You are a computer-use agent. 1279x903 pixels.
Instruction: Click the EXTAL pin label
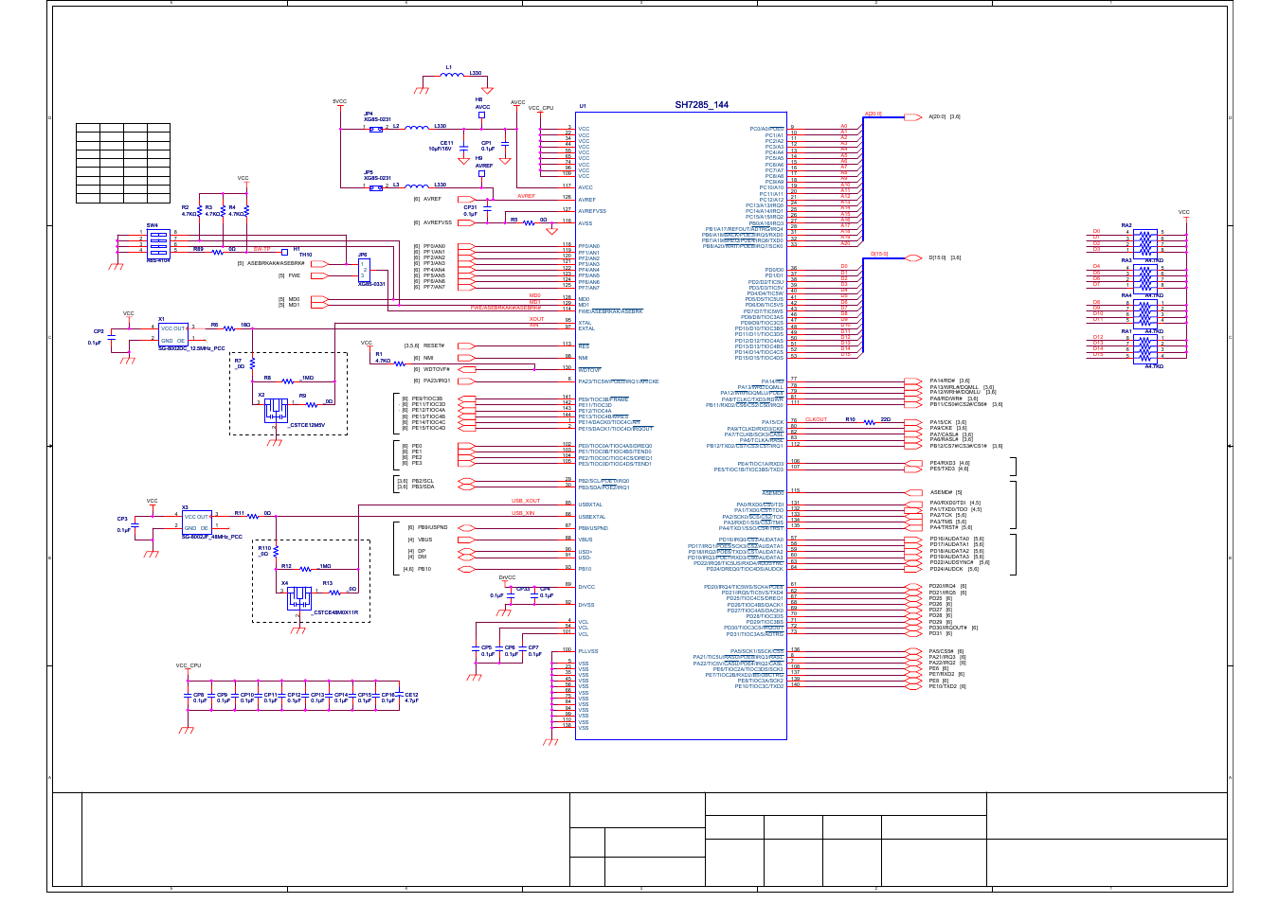pos(586,328)
